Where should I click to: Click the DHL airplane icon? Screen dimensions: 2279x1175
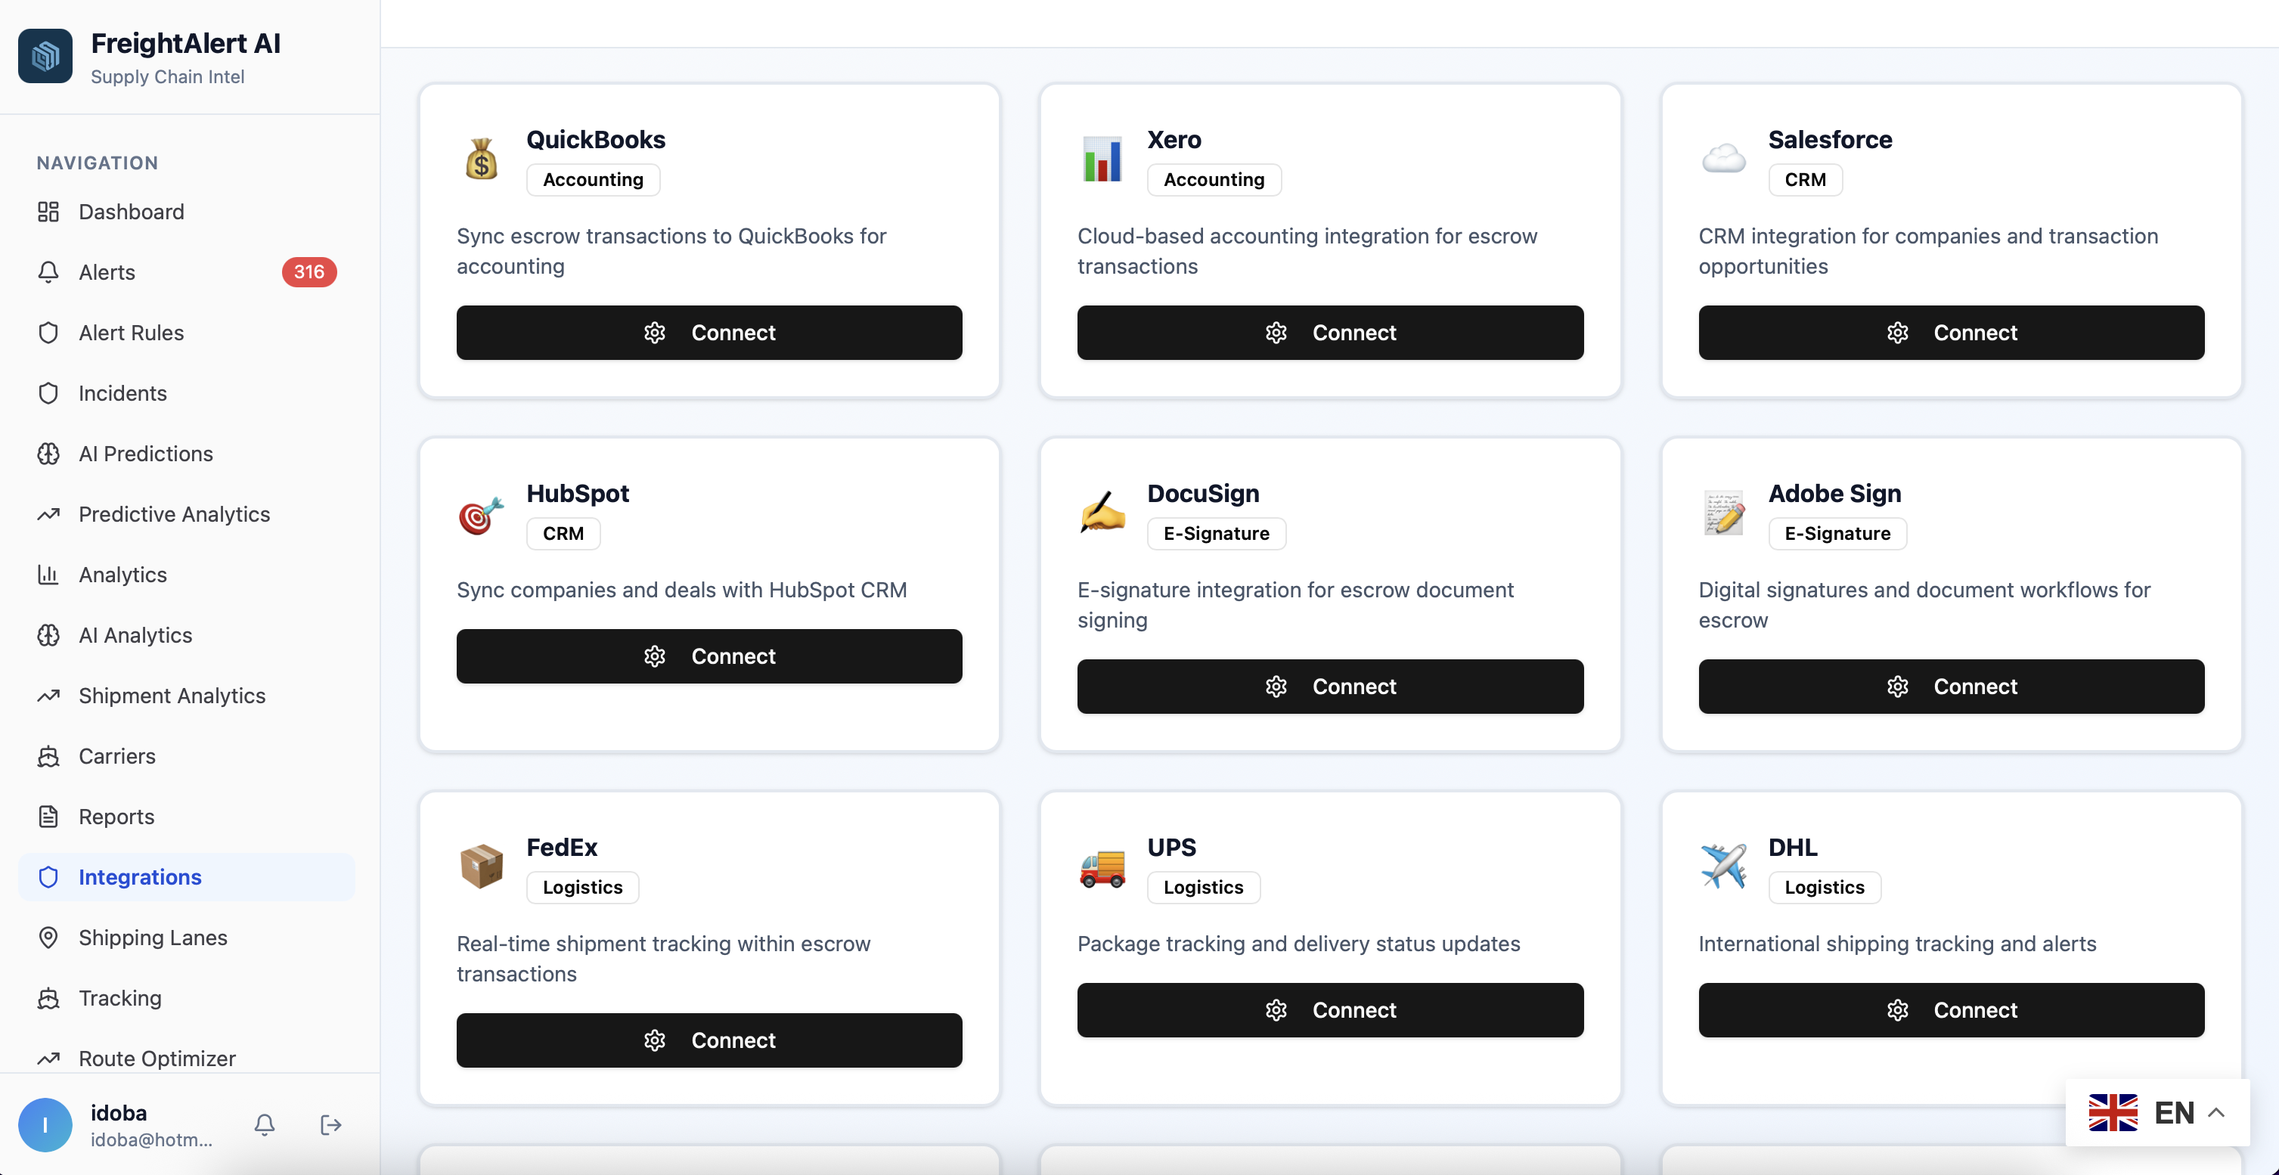(1723, 867)
